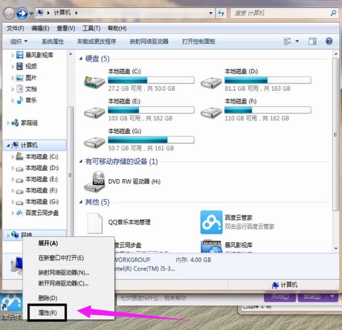
Task: Open the 工具(T) menu
Action: [91, 28]
